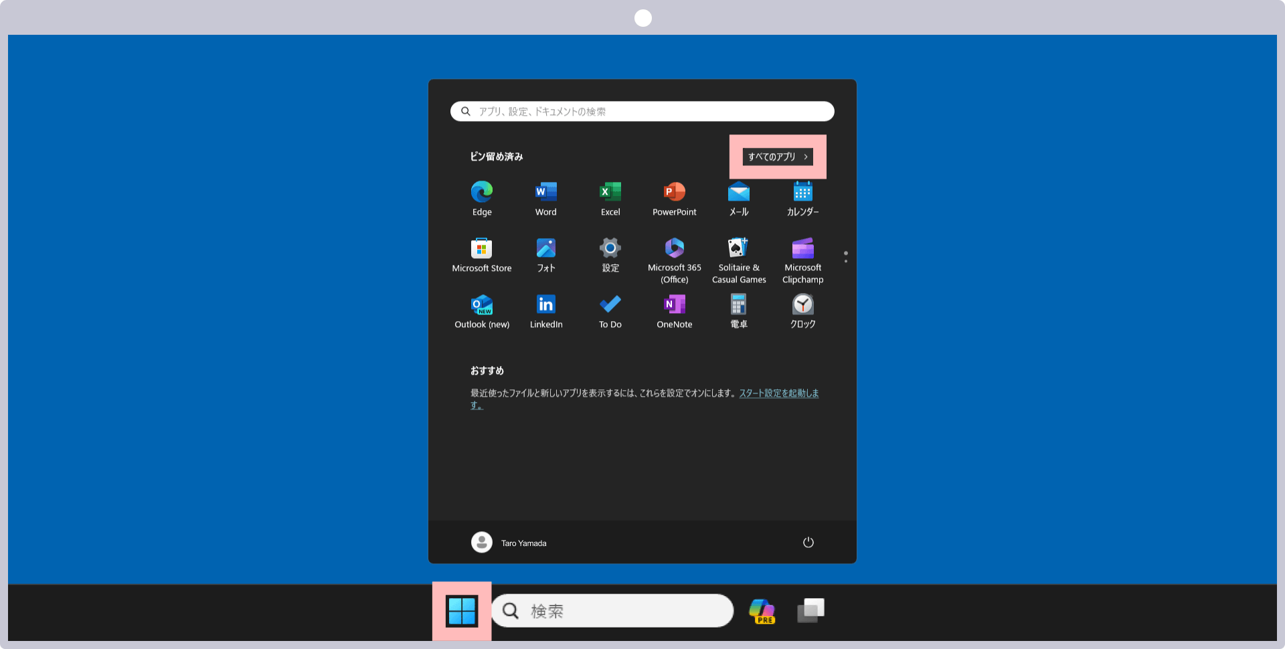Open Microsoft Store
1285x649 pixels.
[482, 255]
